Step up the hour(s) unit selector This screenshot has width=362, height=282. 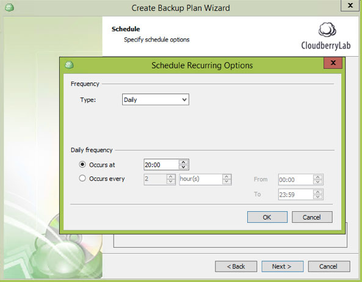[x=226, y=177]
